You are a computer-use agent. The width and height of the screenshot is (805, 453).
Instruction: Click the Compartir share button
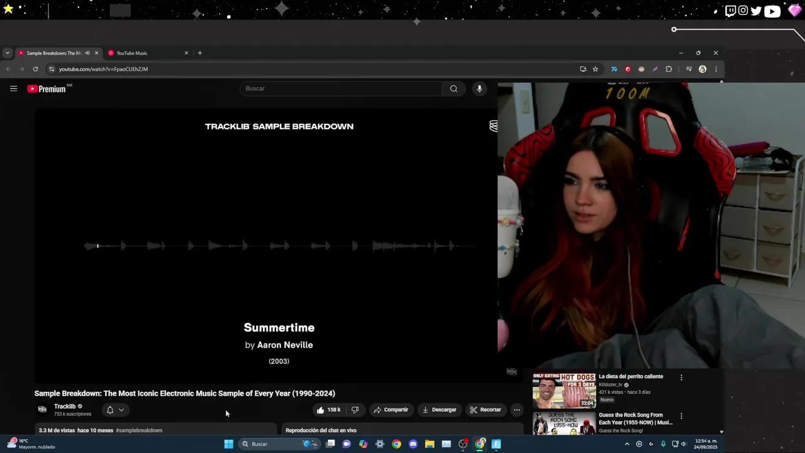click(391, 410)
